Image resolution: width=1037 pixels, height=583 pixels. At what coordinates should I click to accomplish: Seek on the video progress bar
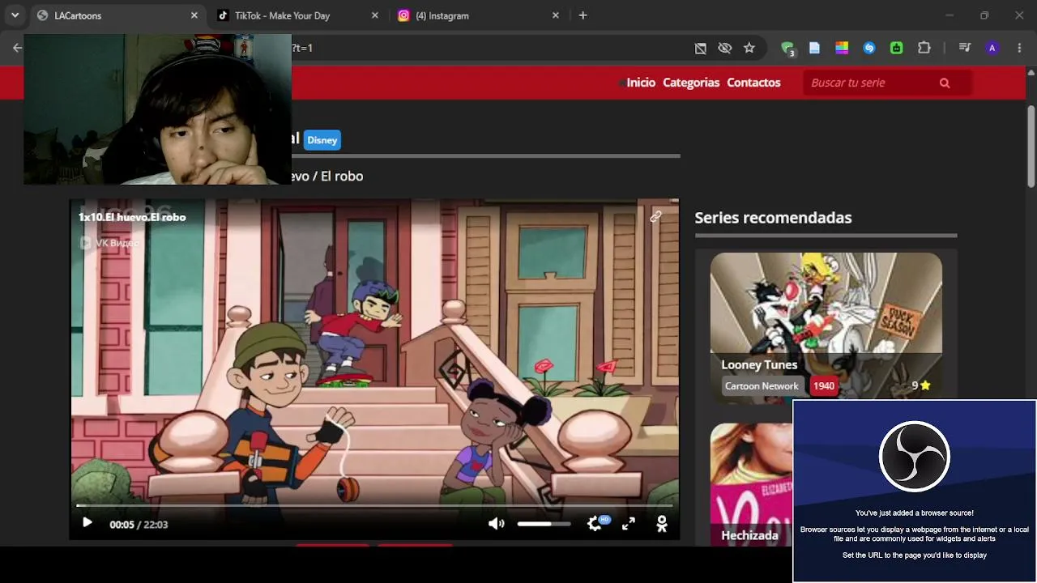[374, 504]
